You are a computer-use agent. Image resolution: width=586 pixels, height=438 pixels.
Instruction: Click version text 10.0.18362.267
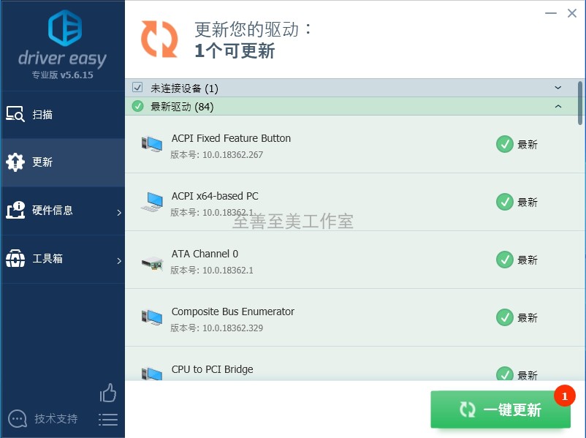coord(232,155)
